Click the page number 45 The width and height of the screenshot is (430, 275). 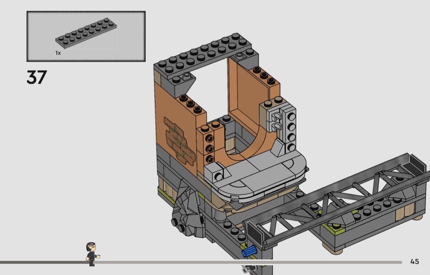click(x=414, y=262)
